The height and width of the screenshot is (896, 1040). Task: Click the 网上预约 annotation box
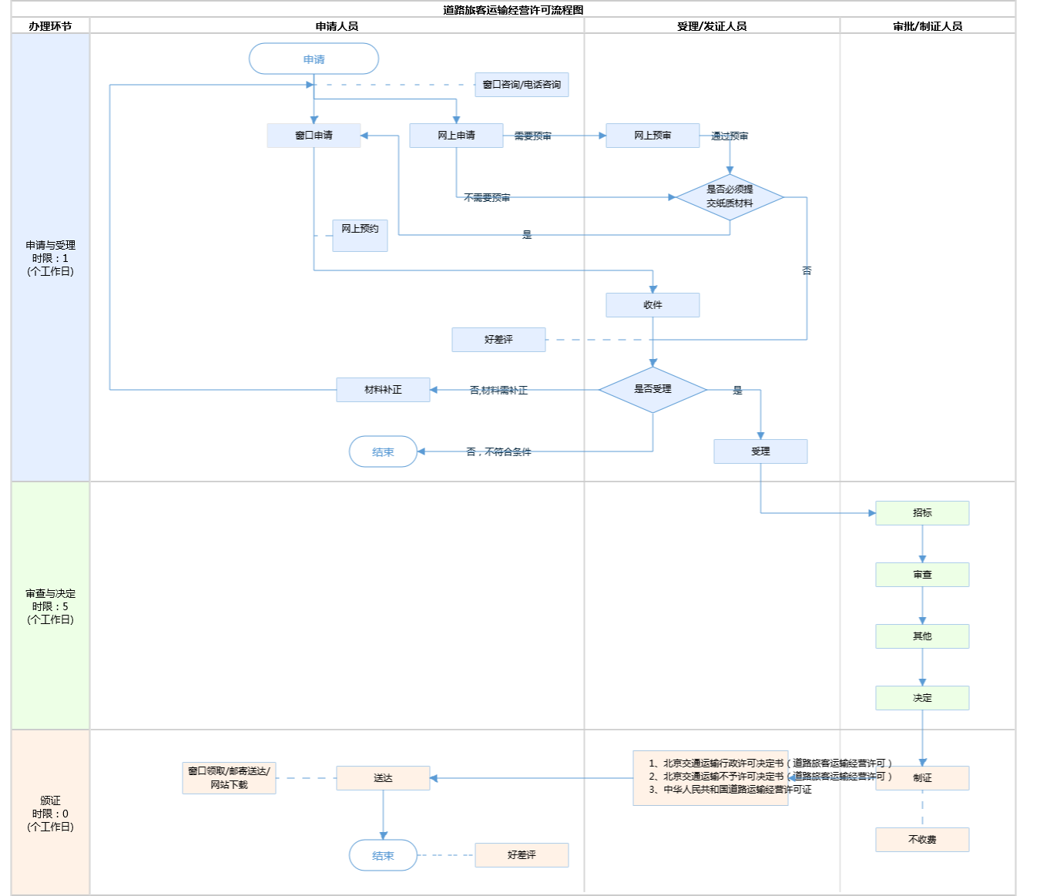coord(360,235)
